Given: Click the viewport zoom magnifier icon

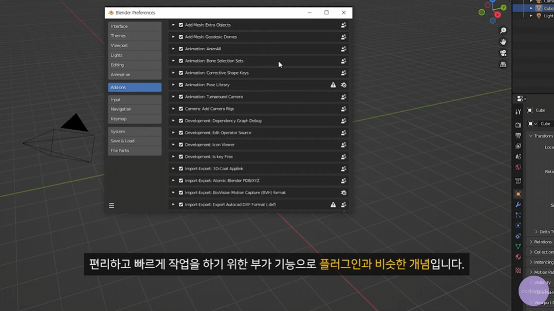Looking at the screenshot, I should [503, 31].
